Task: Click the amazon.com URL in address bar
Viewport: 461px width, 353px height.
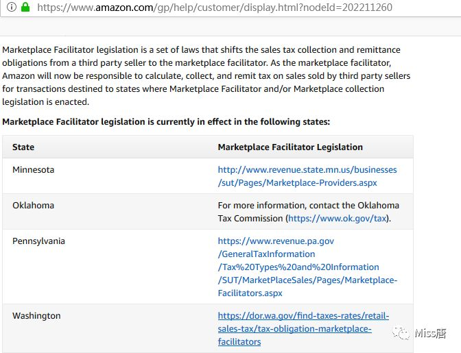Action: click(215, 7)
